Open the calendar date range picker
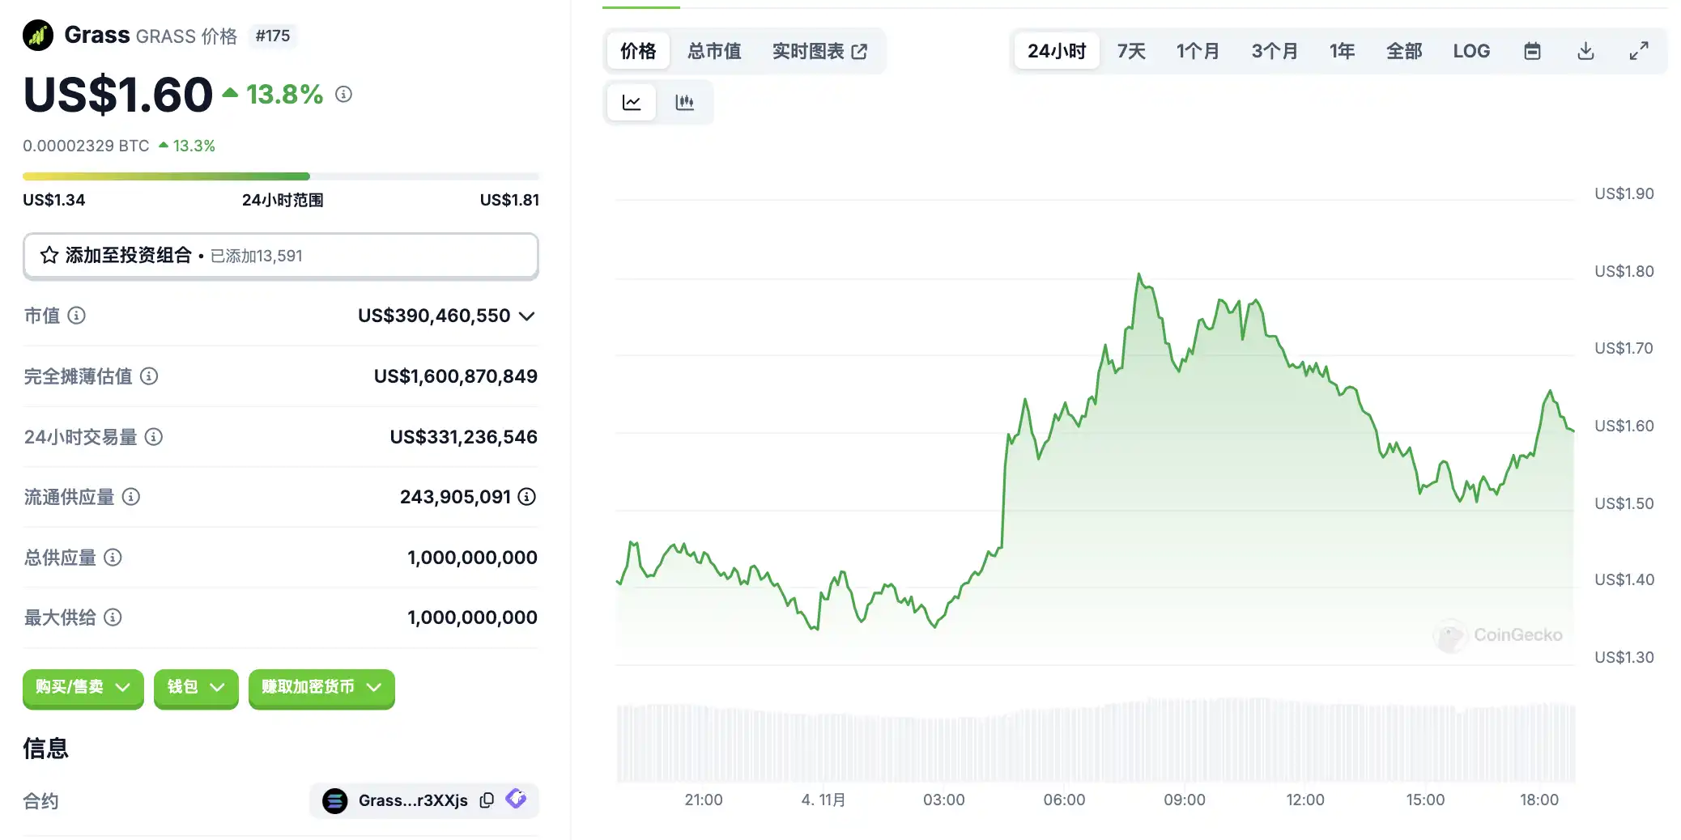The image size is (1681, 840). [x=1532, y=51]
